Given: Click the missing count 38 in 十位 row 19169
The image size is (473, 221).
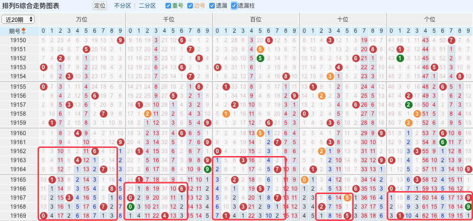Looking at the screenshot, I should 364,216.
